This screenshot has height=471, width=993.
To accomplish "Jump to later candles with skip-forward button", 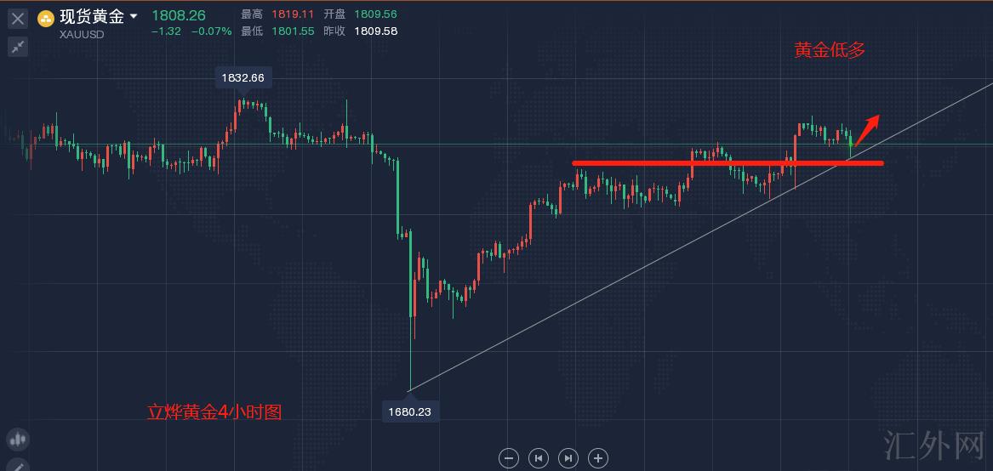I will pos(568,458).
